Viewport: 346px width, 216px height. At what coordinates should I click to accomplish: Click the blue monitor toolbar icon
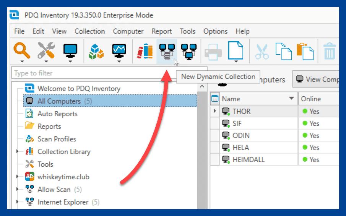click(x=70, y=50)
